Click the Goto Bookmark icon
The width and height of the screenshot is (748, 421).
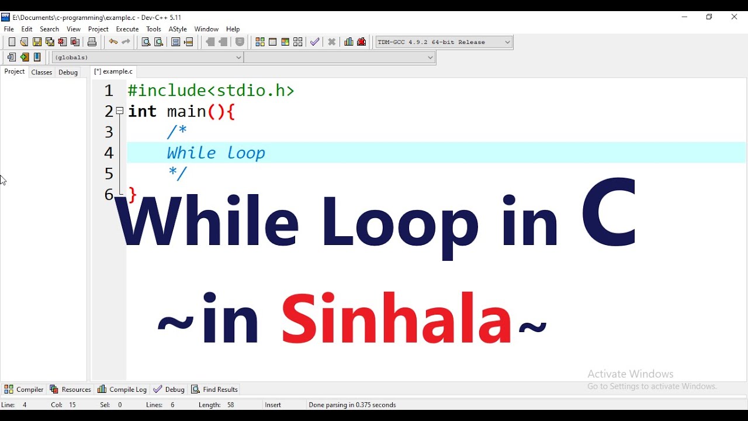pos(223,42)
